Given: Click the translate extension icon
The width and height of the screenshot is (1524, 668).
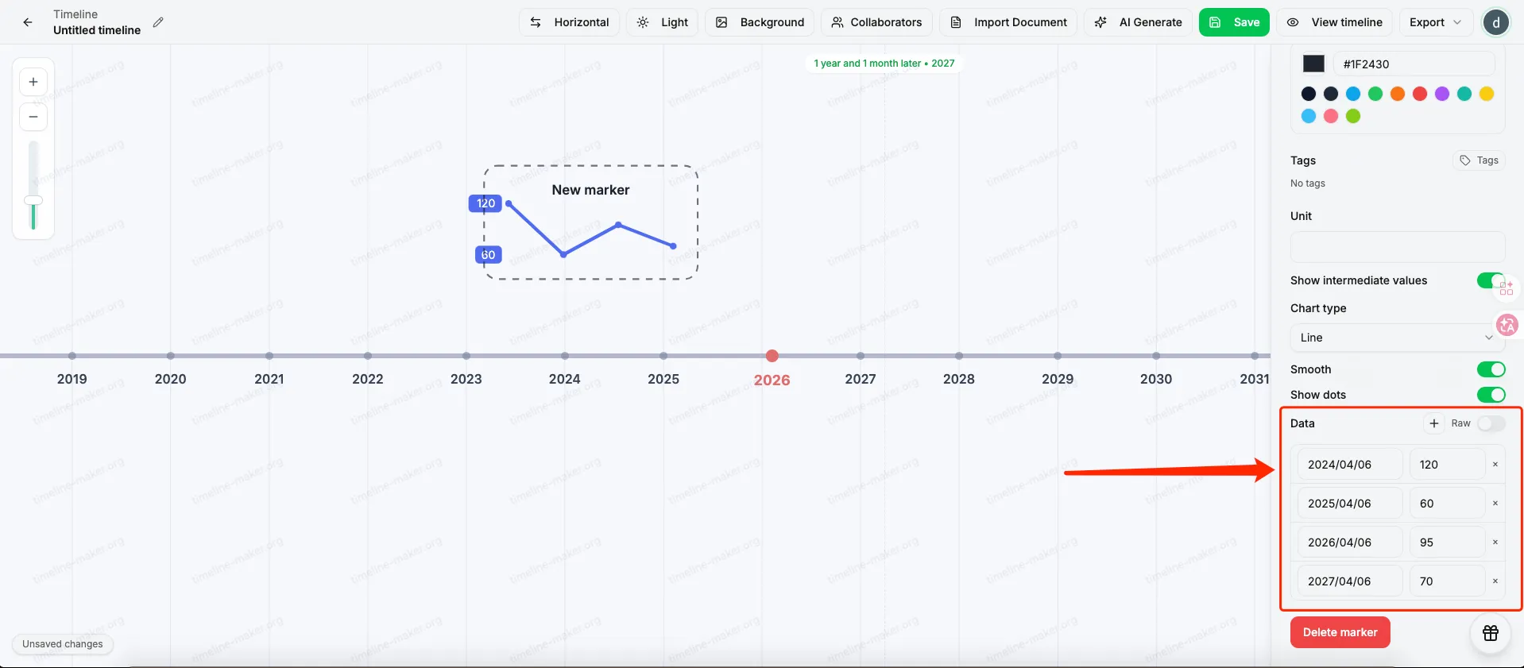Looking at the screenshot, I should click(x=1507, y=324).
